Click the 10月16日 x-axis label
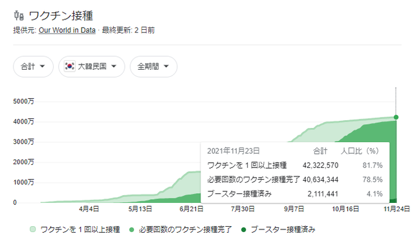 tap(345, 209)
